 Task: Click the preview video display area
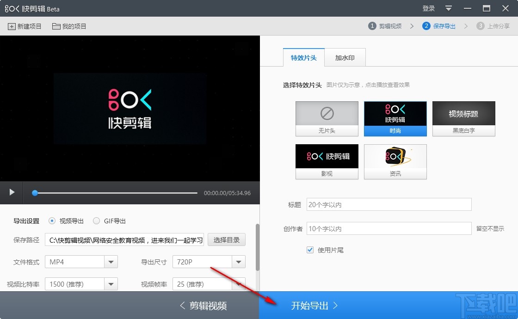tap(130, 109)
